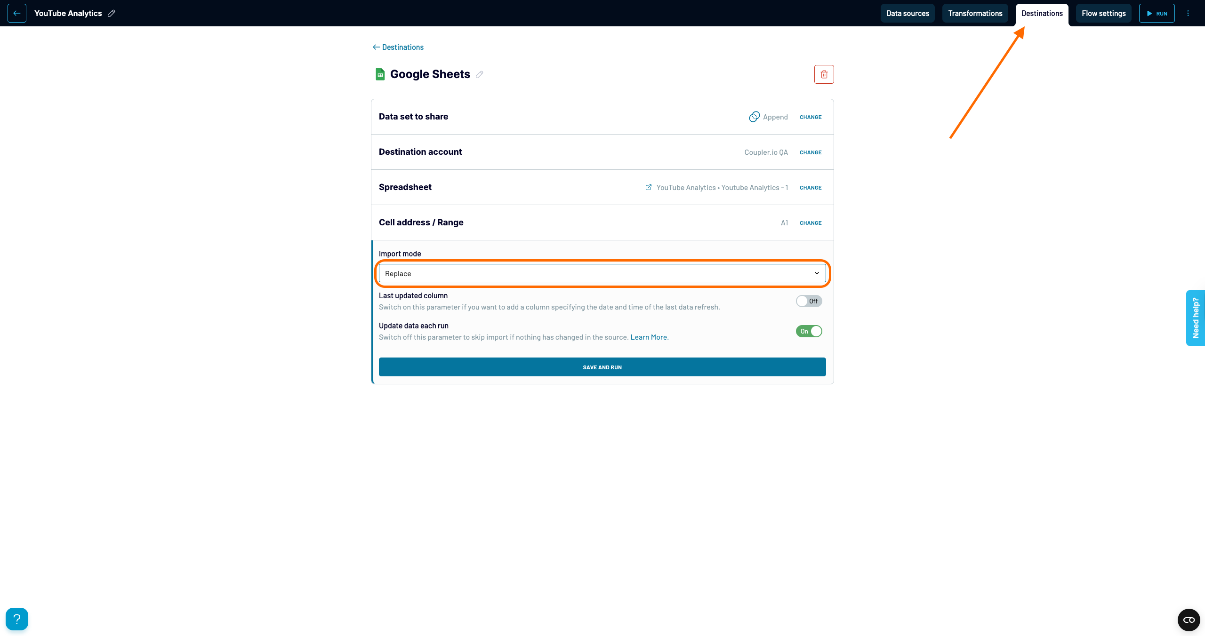Viewport: 1205px width, 636px height.
Task: Click the A1 cell address value
Action: click(784, 223)
